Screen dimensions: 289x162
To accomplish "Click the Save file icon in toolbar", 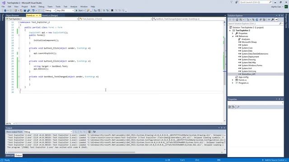I will coord(25,11).
